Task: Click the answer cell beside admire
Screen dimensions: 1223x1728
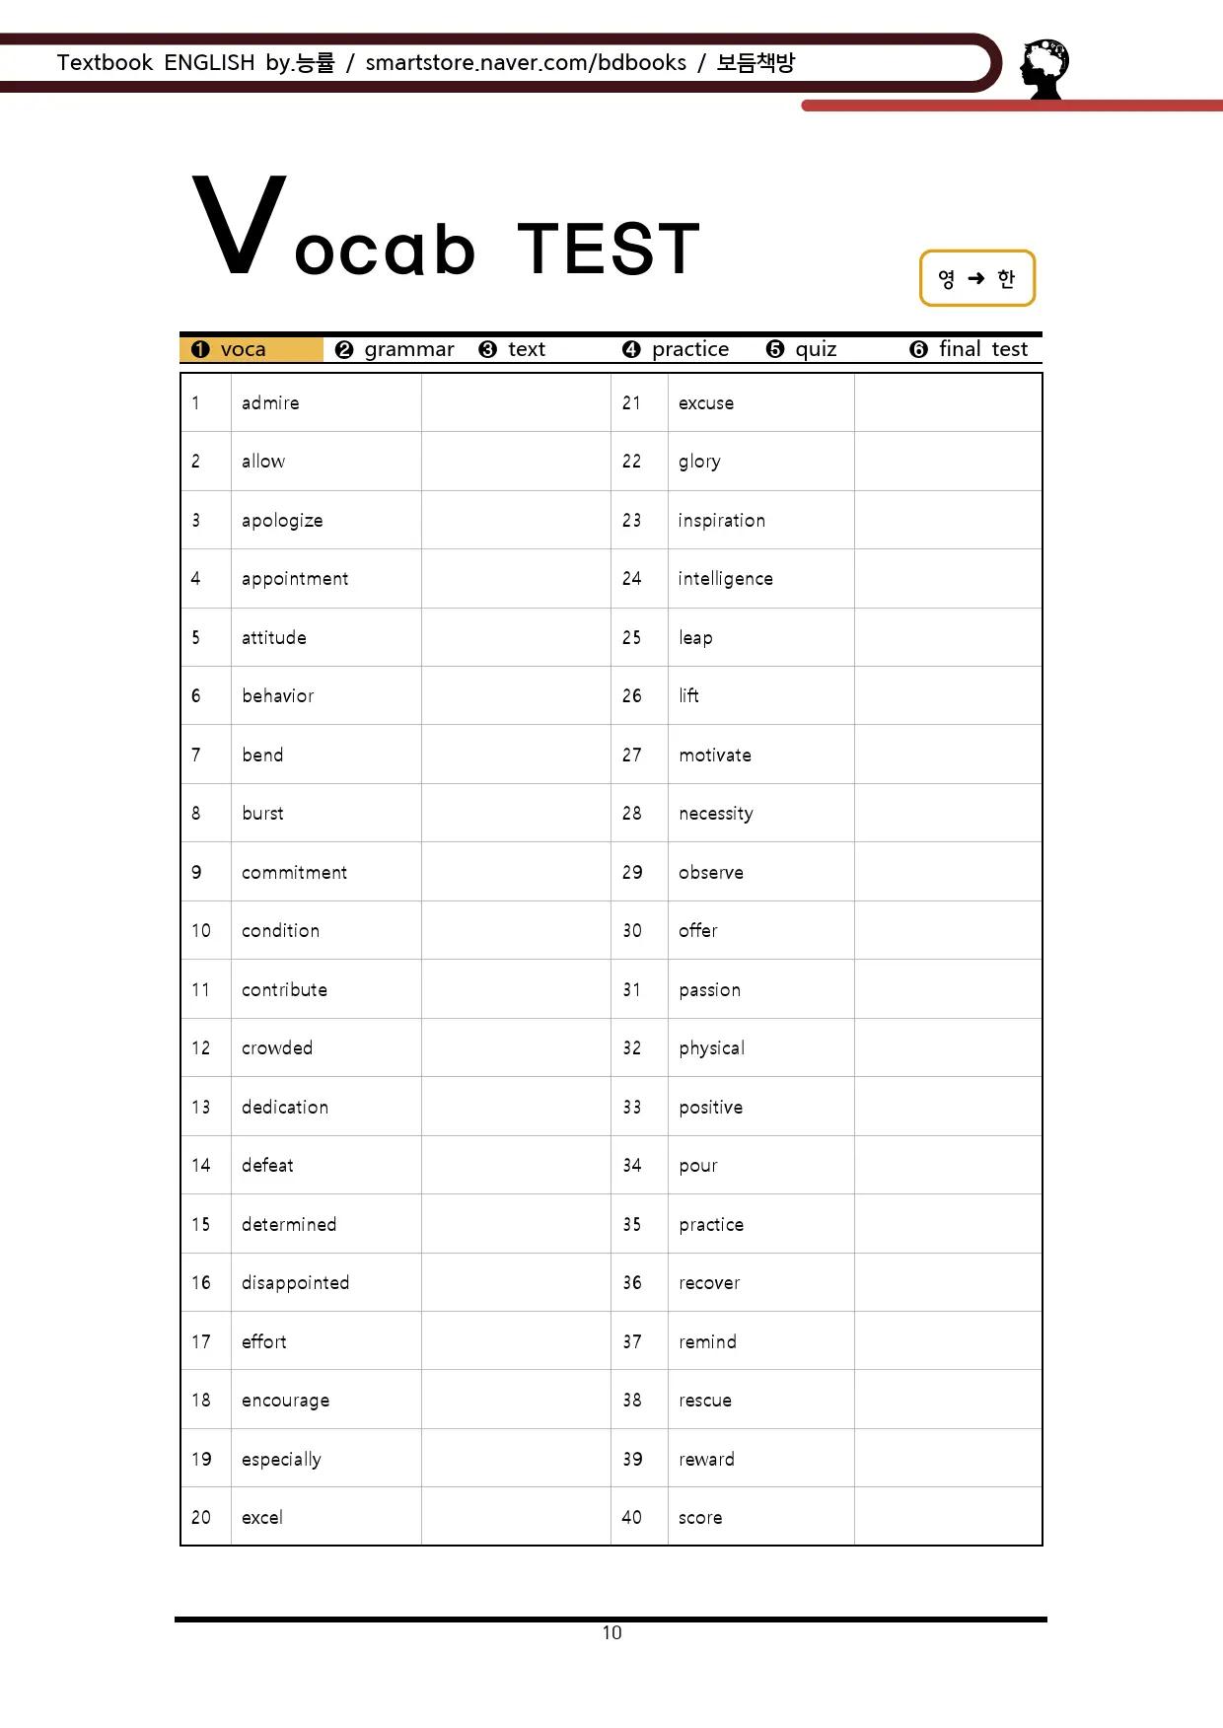Action: tap(516, 402)
